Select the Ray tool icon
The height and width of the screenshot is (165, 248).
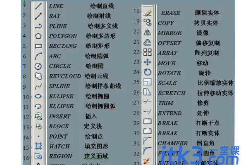[38, 16]
